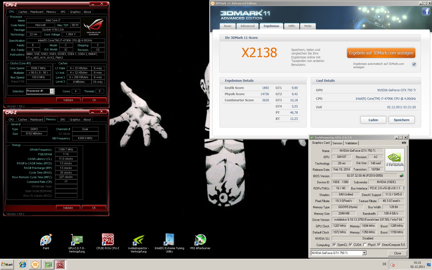Click the Grafik Score row value 1892

pyautogui.click(x=265, y=88)
